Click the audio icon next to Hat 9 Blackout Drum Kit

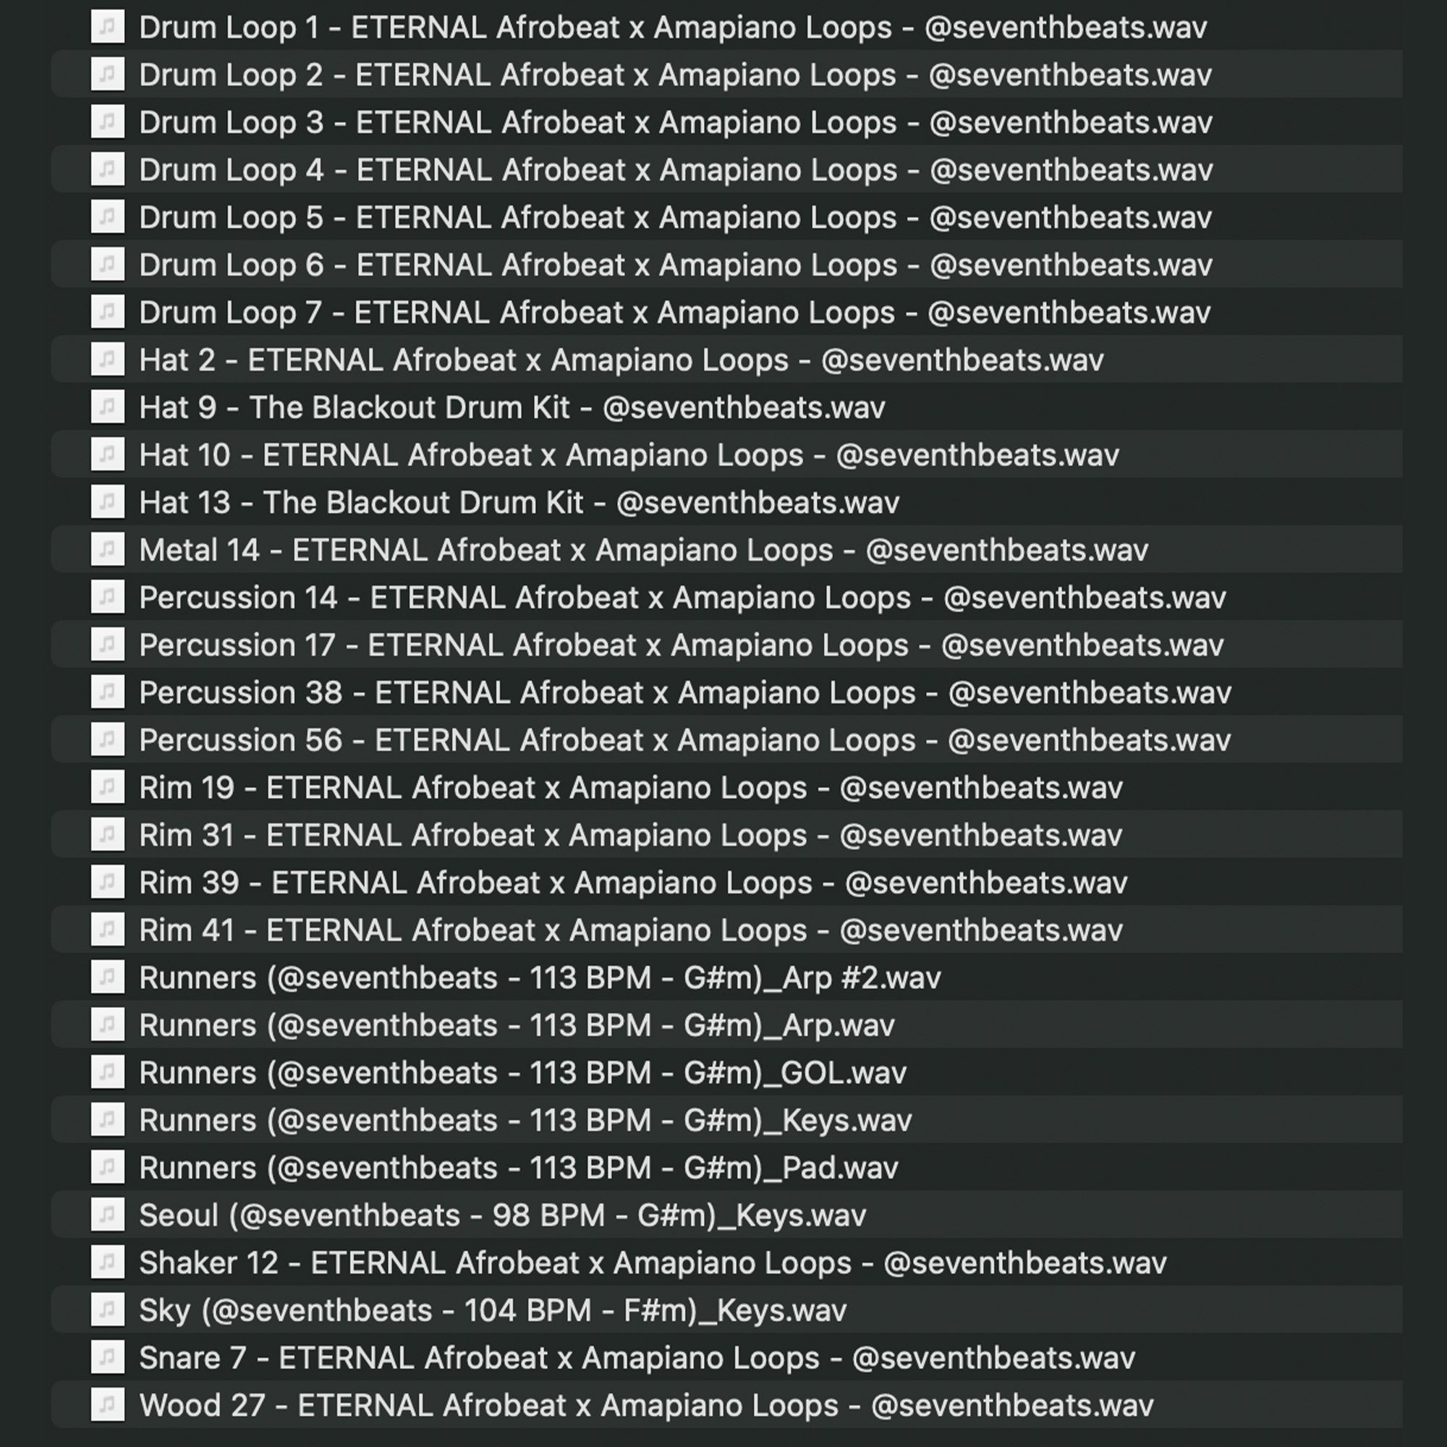(x=107, y=407)
